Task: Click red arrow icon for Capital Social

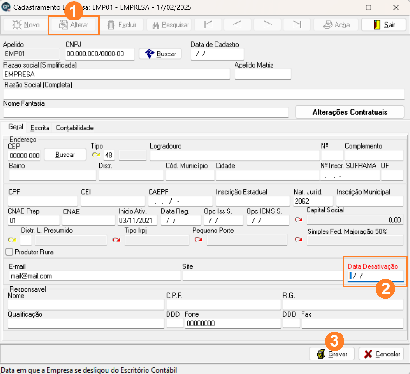Action: (298, 219)
